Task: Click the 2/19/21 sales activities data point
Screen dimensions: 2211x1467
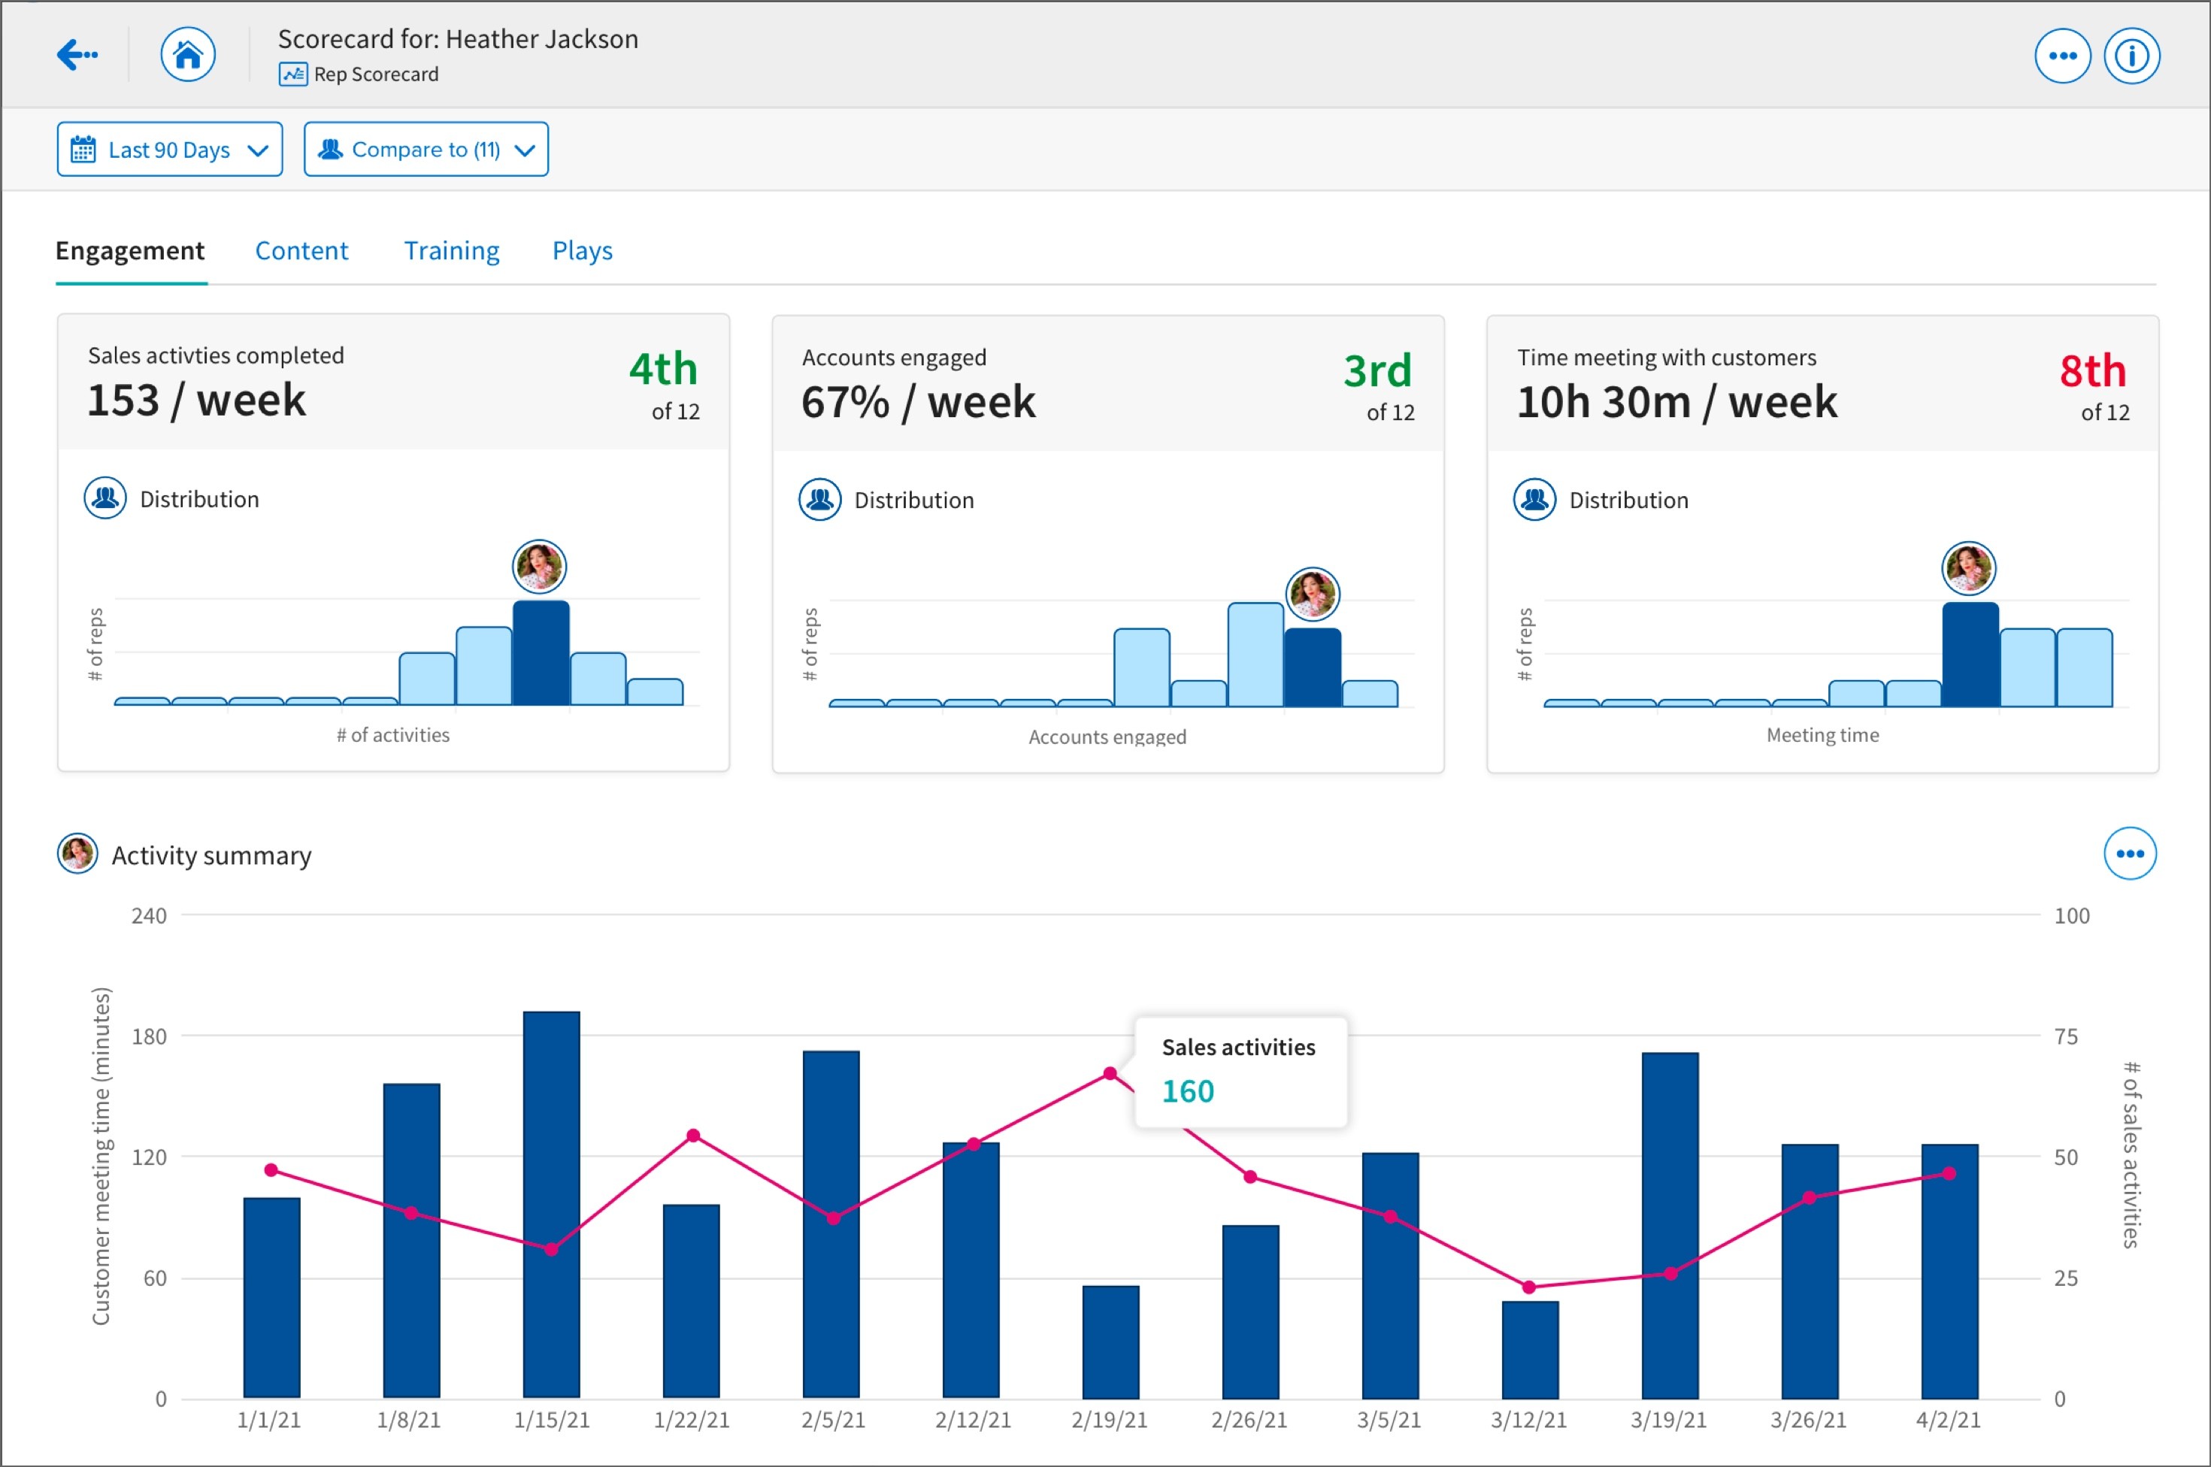Action: [1110, 1073]
